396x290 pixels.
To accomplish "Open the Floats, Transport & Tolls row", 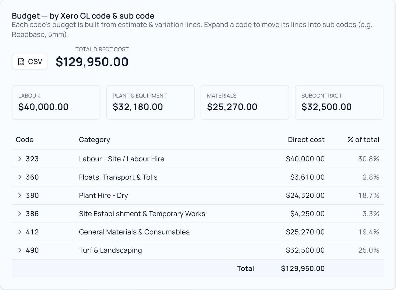I will point(198,177).
